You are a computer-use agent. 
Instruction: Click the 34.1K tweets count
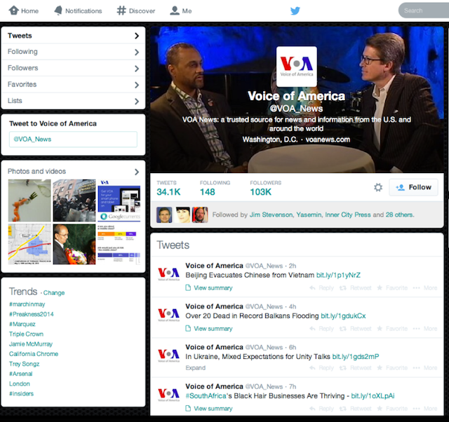pos(168,192)
